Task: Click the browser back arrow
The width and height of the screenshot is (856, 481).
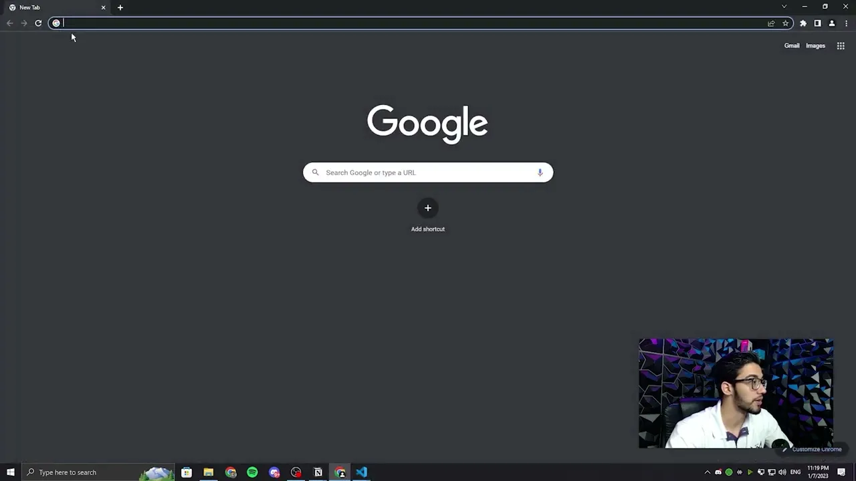Action: pos(9,23)
